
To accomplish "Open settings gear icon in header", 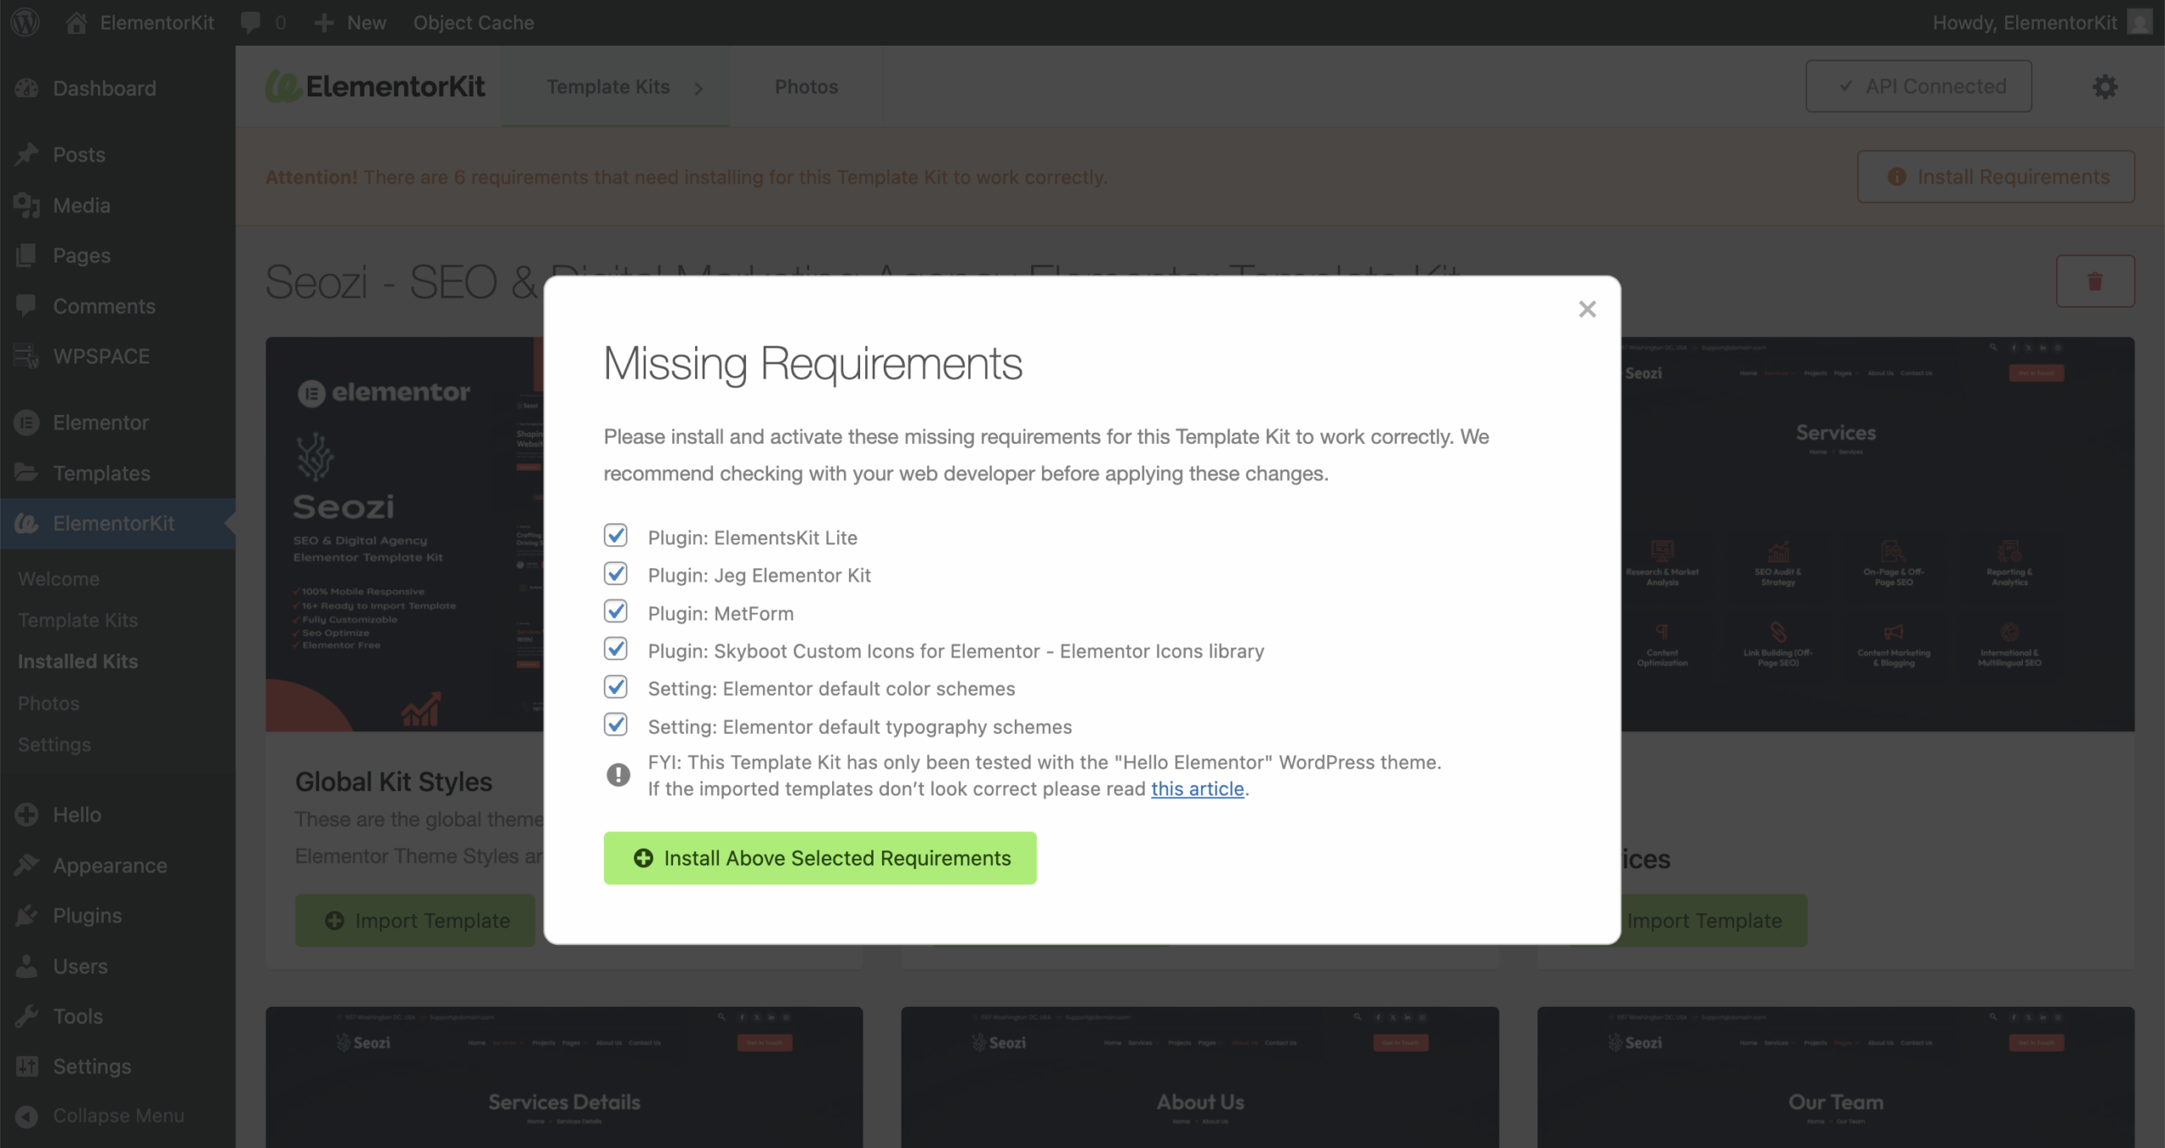I will coord(2105,86).
